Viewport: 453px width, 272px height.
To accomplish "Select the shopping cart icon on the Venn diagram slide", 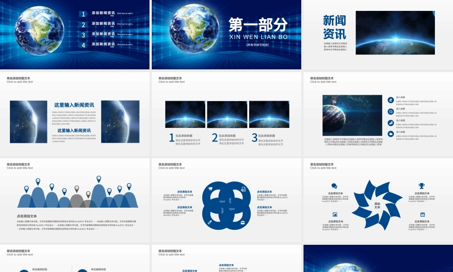I will click(x=210, y=188).
